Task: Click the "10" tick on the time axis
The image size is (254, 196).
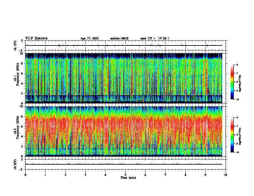Action: pos(225,175)
